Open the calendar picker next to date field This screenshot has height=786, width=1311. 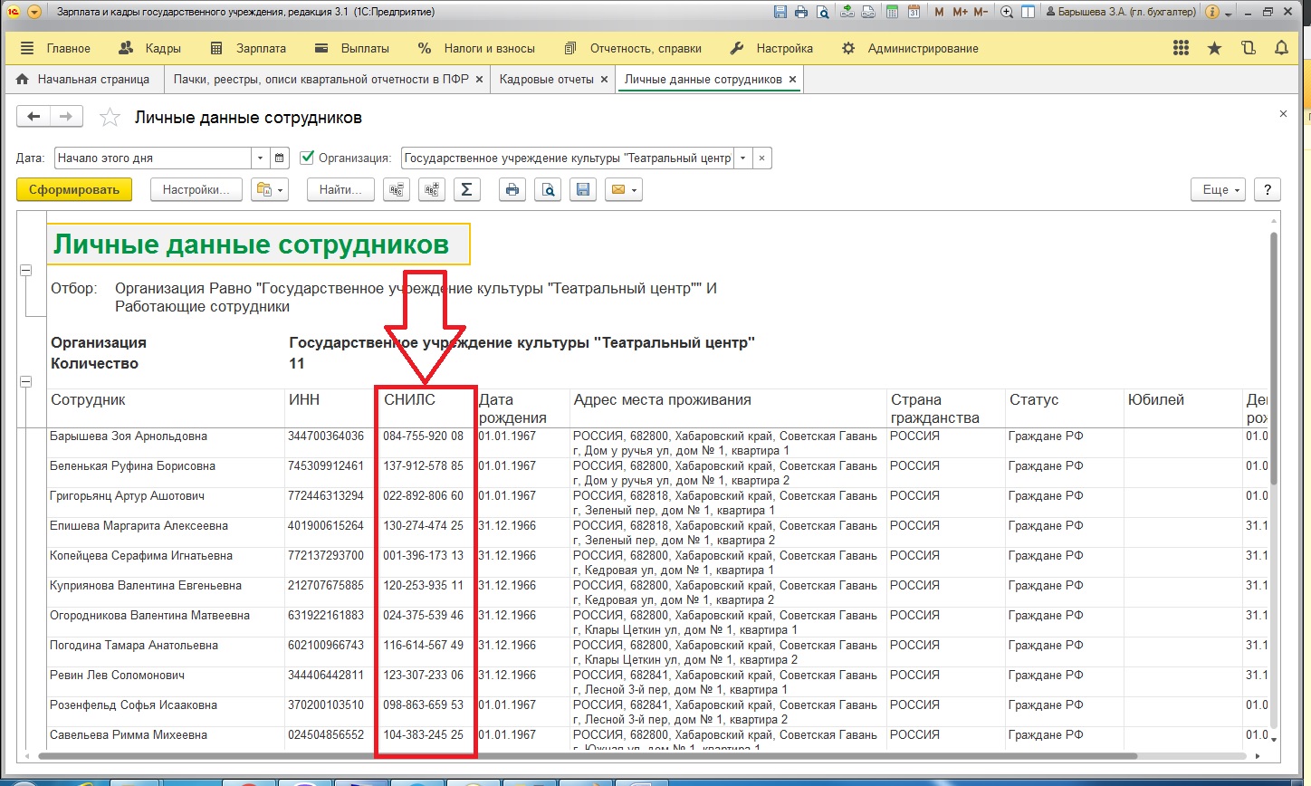click(280, 158)
